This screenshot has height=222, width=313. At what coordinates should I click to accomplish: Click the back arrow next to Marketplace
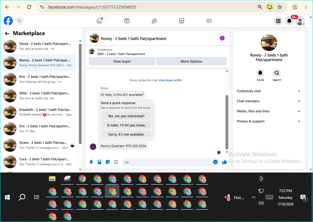coord(7,34)
